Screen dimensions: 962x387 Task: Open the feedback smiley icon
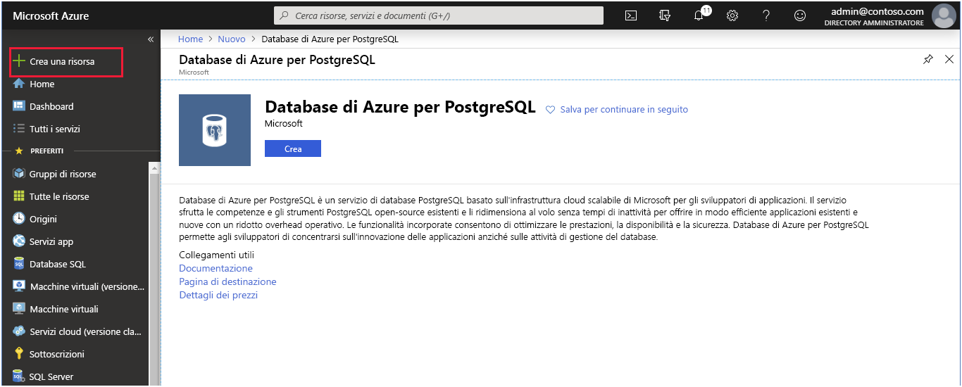coord(800,15)
